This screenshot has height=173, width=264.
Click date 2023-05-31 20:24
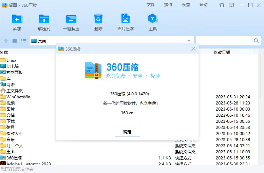point(233,97)
